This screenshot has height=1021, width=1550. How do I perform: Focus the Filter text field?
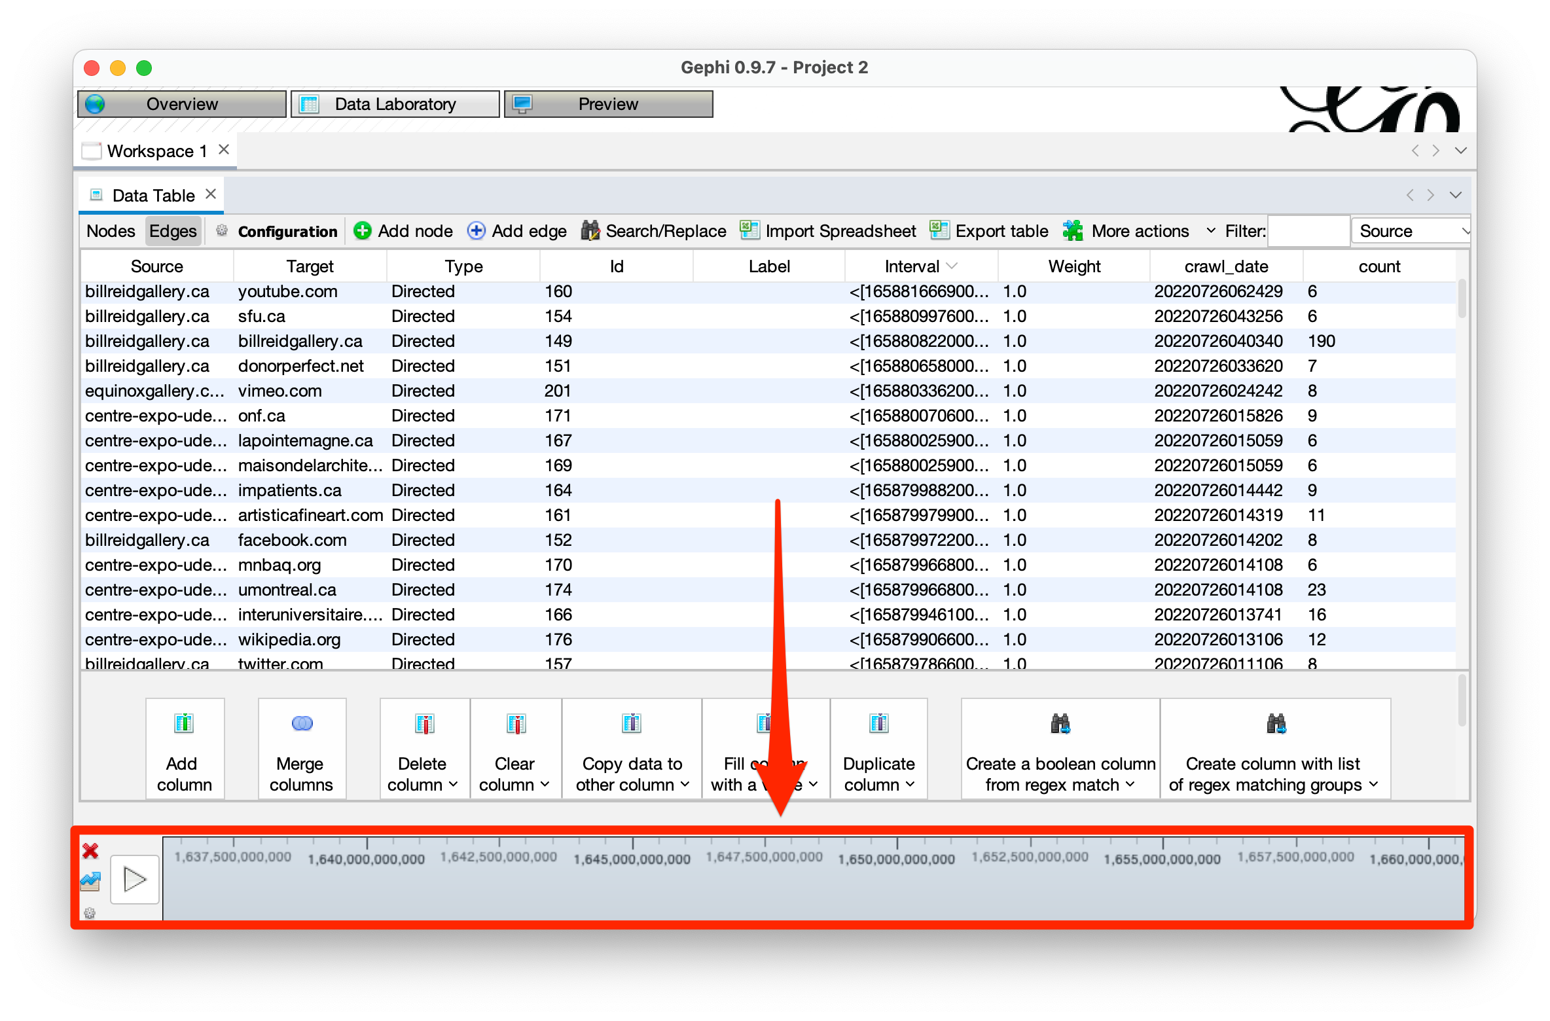click(1308, 231)
